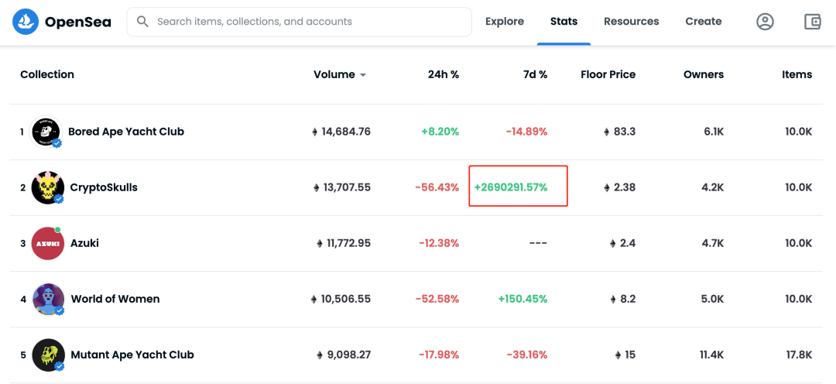This screenshot has width=836, height=384.
Task: Open the wallet icon
Action: (813, 22)
